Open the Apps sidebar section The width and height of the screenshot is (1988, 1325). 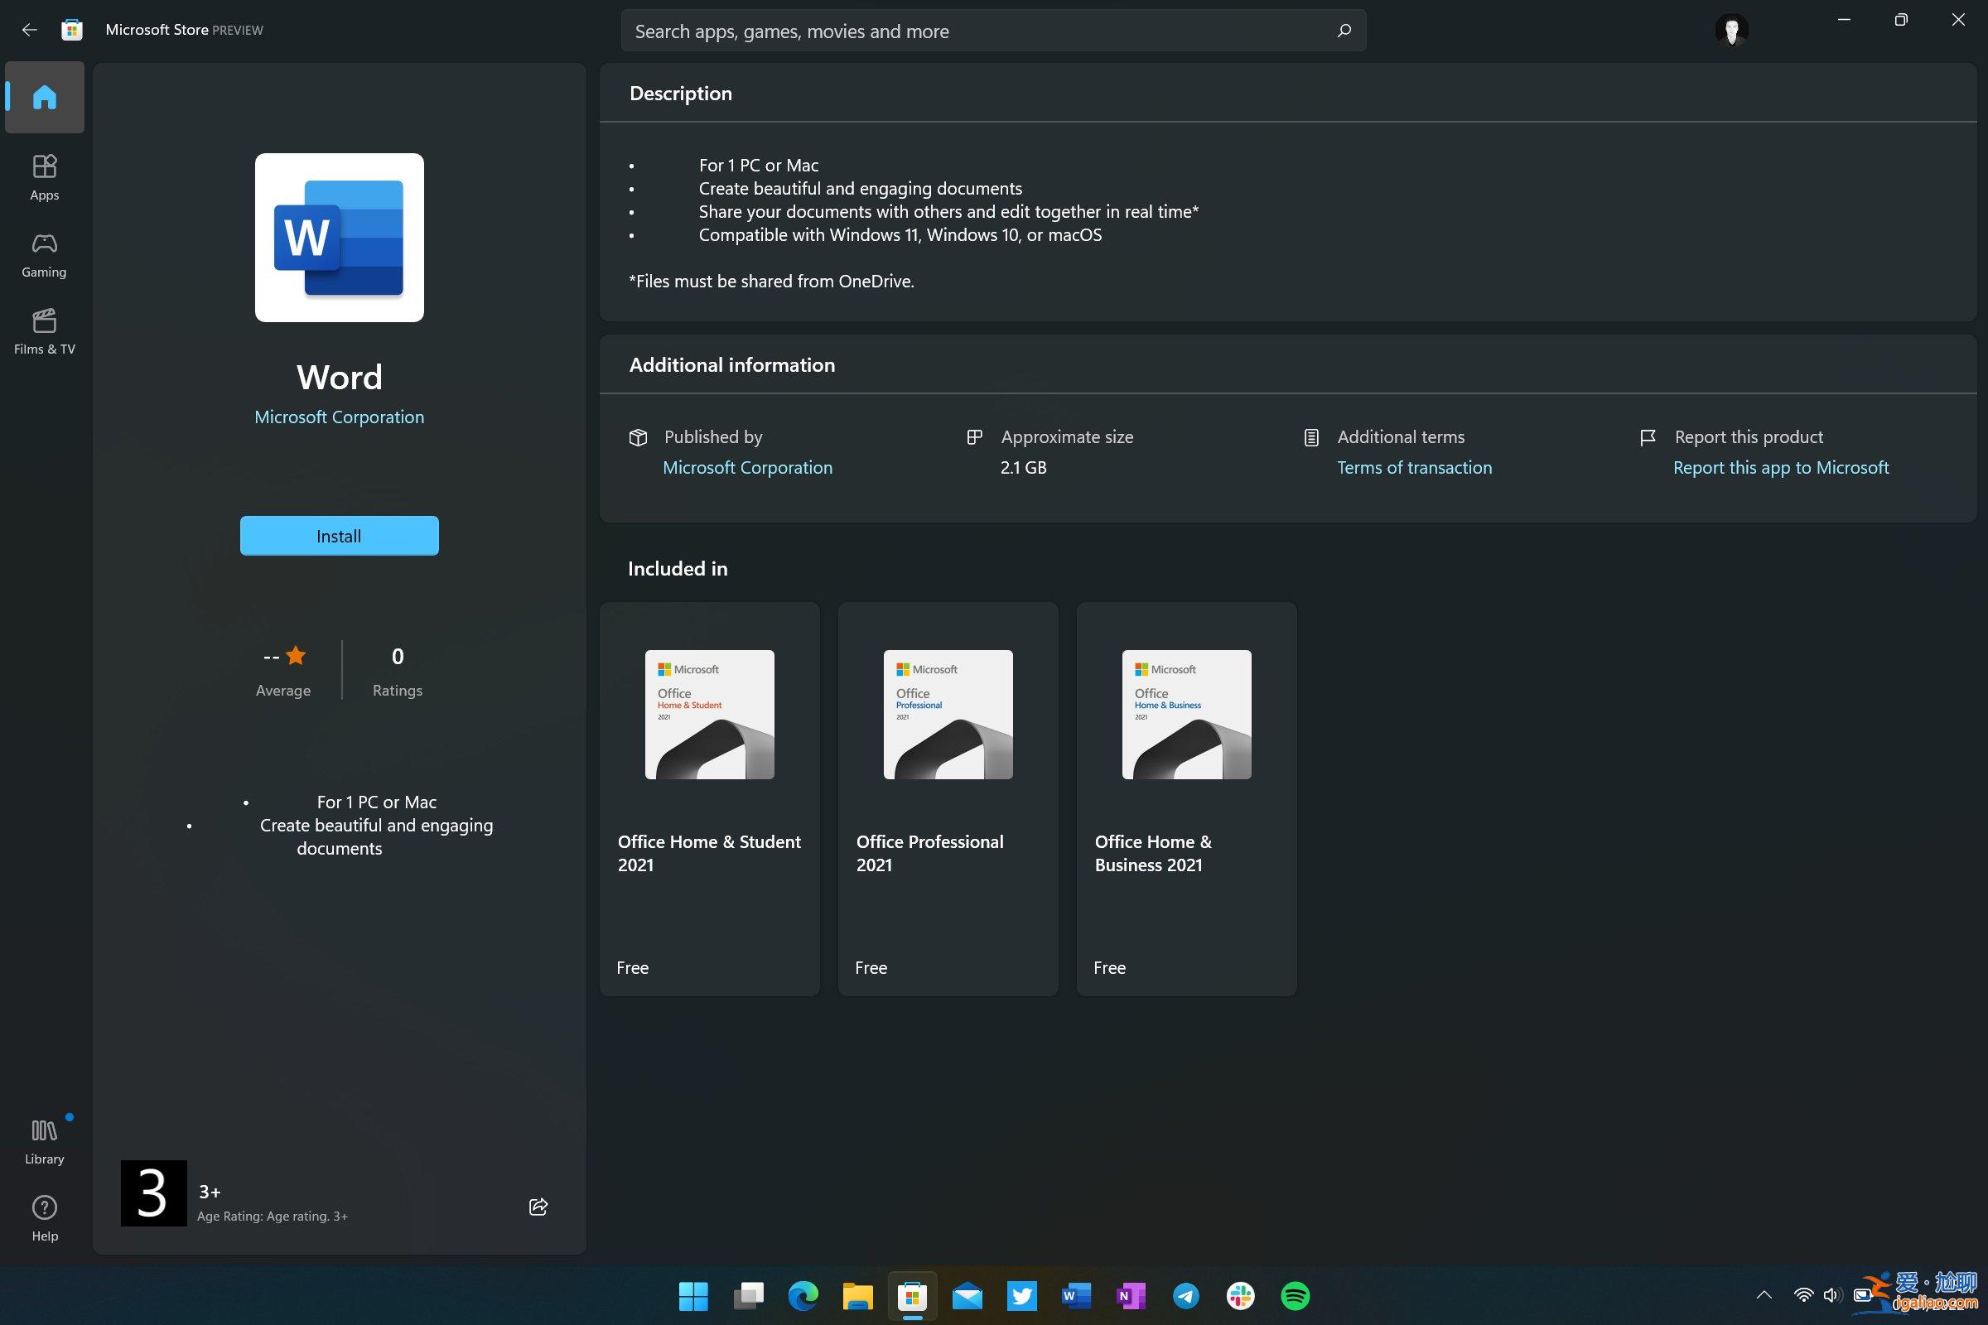[44, 176]
